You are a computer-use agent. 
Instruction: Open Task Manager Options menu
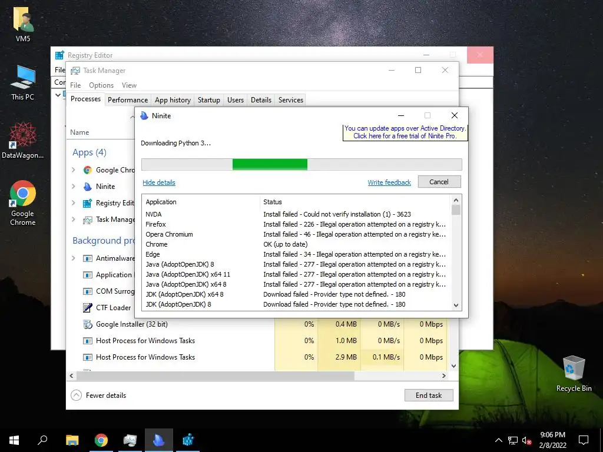click(101, 85)
